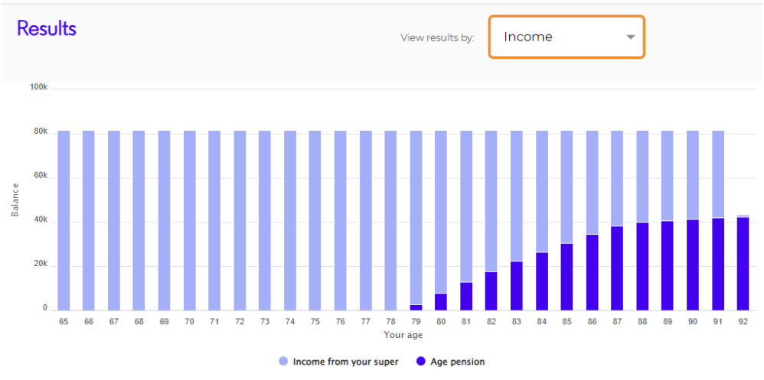764x380 pixels.
Task: Select the bar for age 65
Action: (x=64, y=220)
